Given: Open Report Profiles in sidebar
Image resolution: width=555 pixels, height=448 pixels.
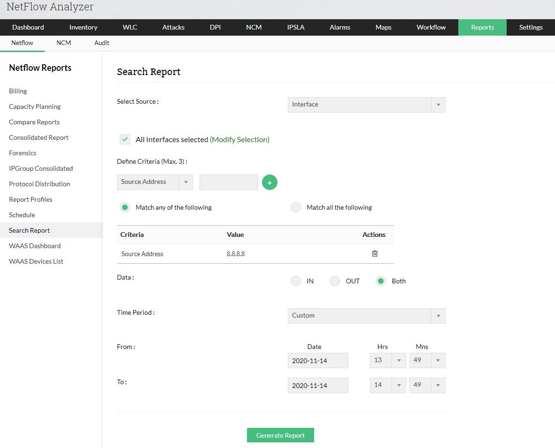Looking at the screenshot, I should coord(31,199).
